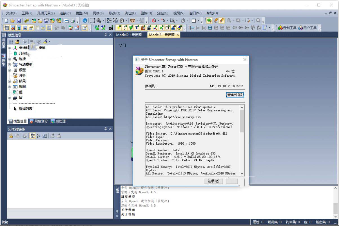
Task: Click the Print icon in top toolbar
Action: (72, 21)
